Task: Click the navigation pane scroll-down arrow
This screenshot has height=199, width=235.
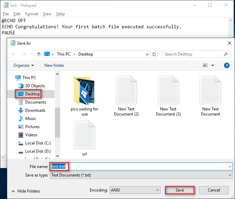Action: pos(57,156)
